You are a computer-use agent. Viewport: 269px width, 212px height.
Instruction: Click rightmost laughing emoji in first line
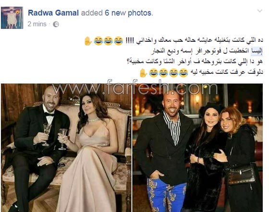point(118,41)
